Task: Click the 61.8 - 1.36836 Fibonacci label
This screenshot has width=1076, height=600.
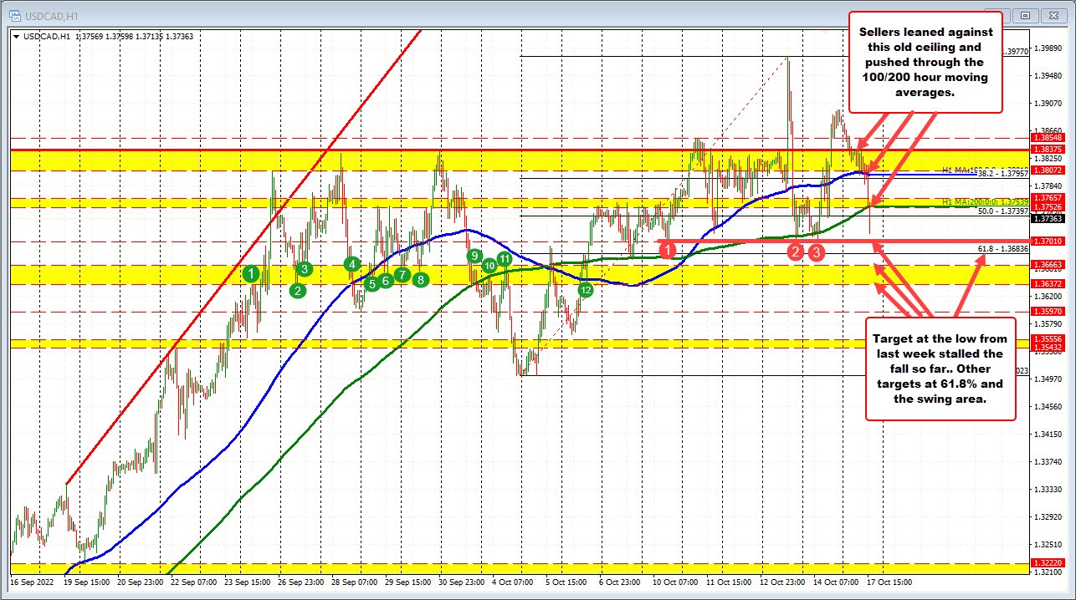Action: (x=1002, y=249)
